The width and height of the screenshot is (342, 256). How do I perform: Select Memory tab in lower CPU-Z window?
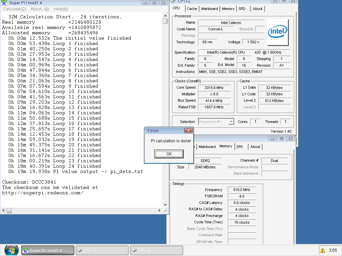point(226,146)
